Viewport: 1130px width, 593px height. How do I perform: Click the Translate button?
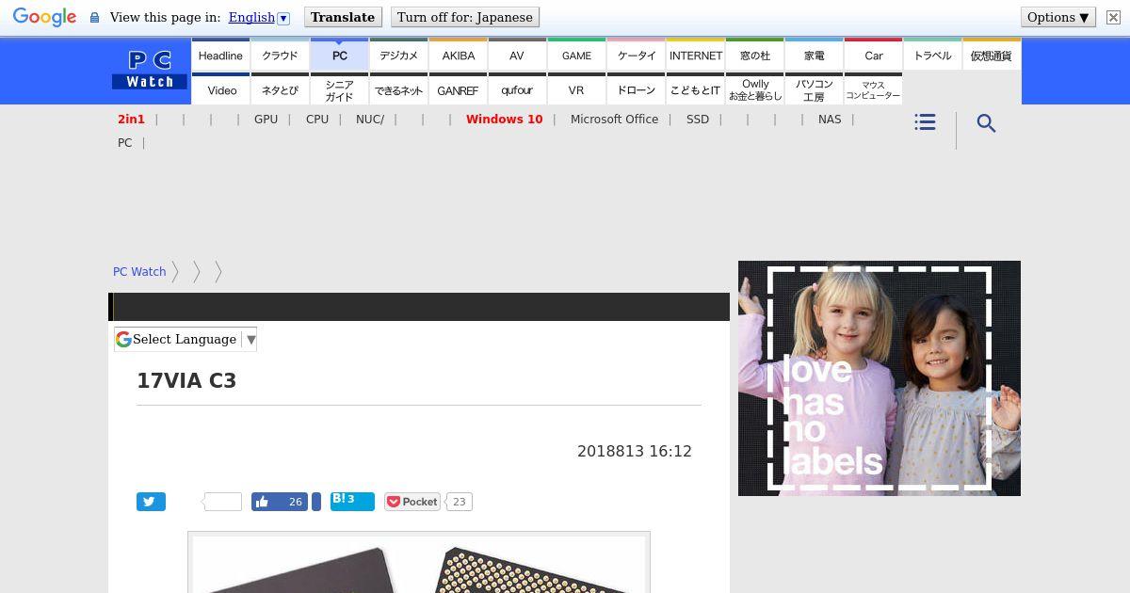pos(343,17)
